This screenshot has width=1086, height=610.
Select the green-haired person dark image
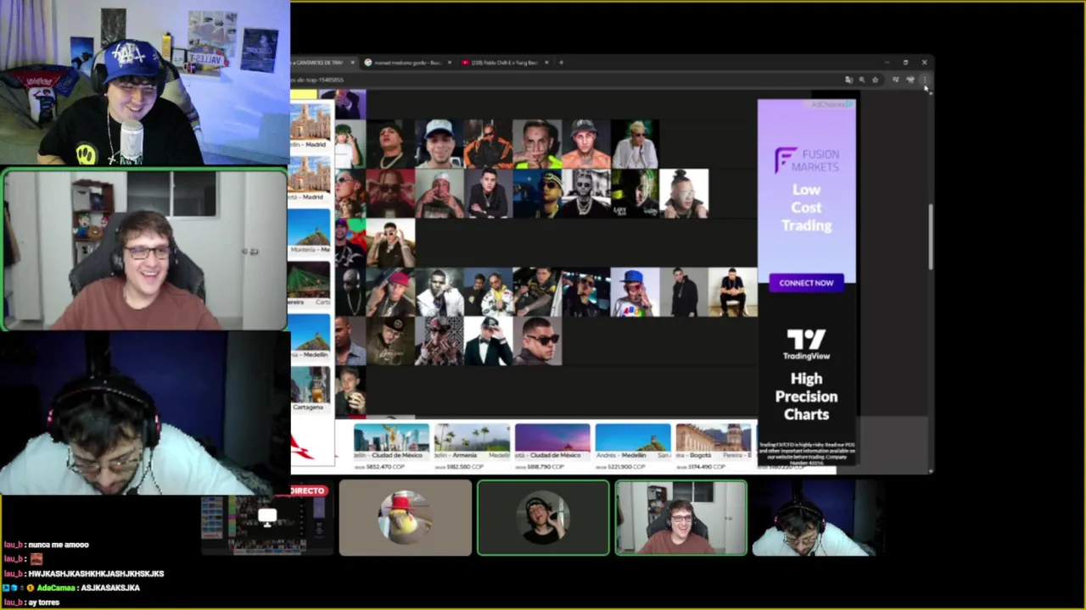click(x=635, y=193)
